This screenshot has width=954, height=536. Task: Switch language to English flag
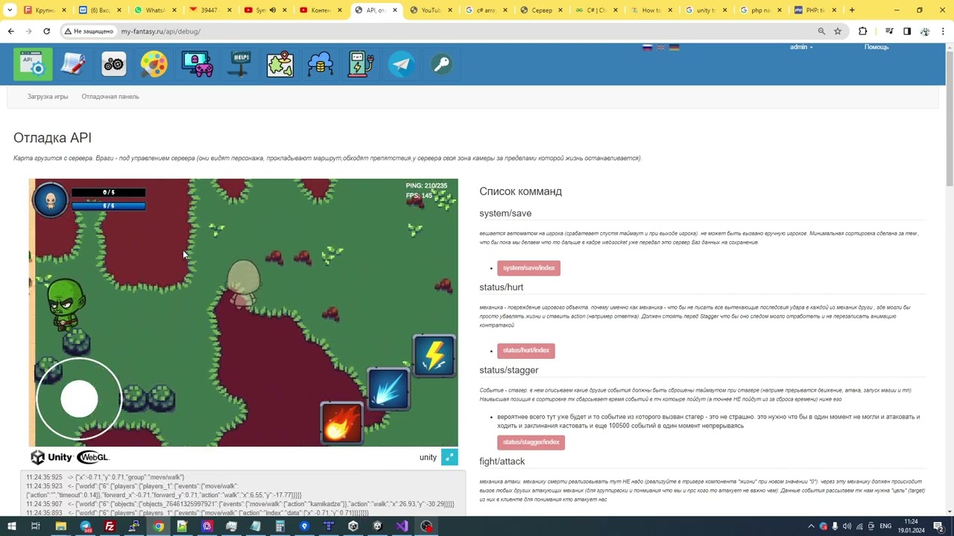point(660,47)
